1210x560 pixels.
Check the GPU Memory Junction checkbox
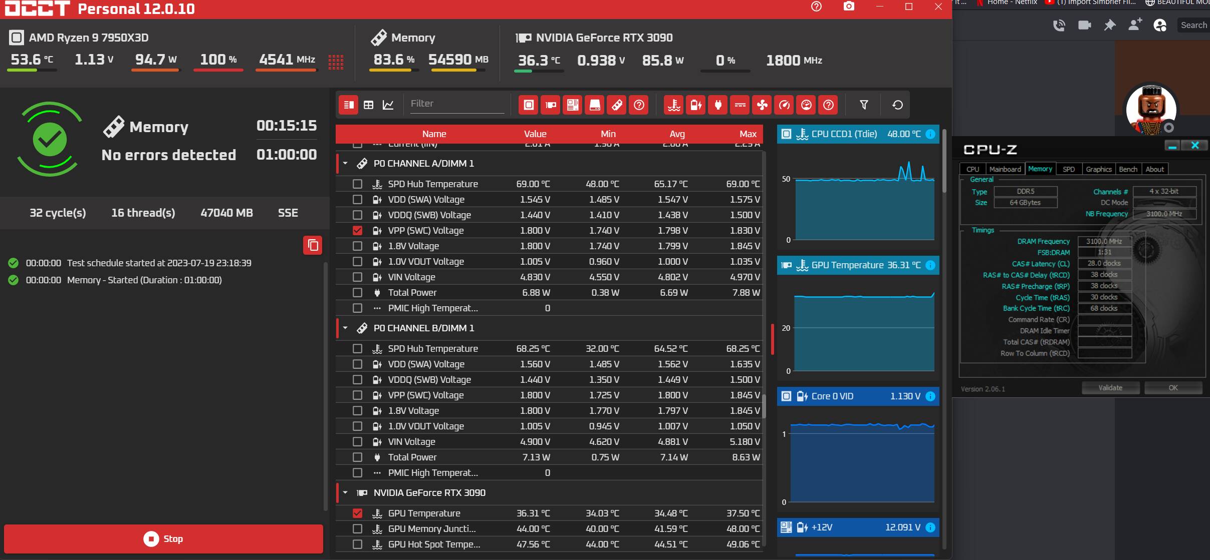[x=357, y=529]
